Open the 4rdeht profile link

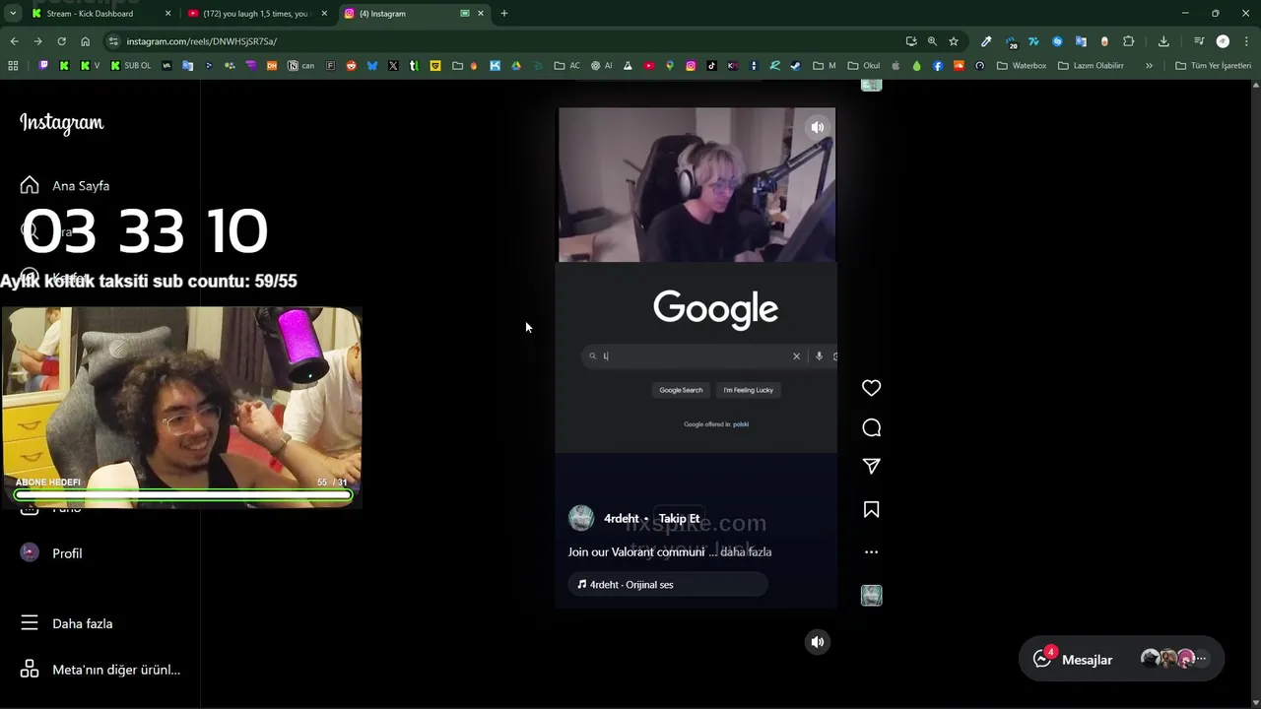pos(621,519)
